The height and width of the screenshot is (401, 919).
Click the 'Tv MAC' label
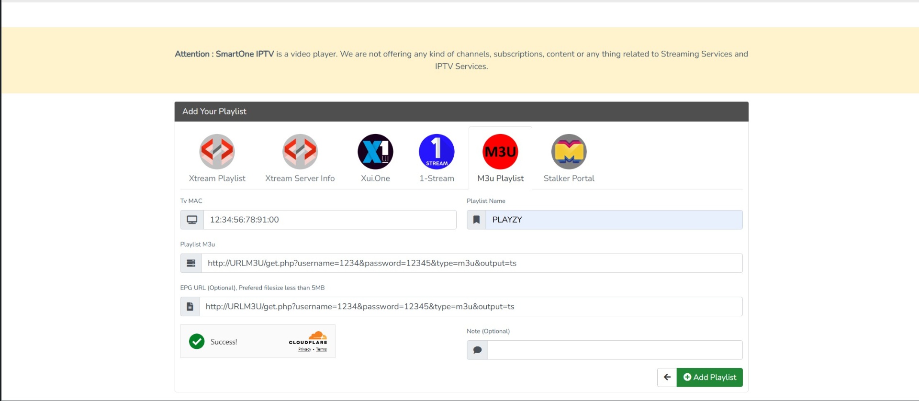tap(191, 201)
